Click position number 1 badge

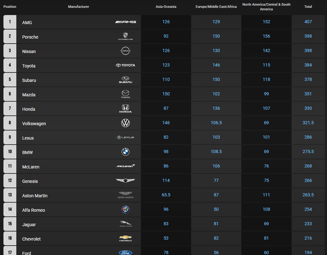(x=10, y=22)
